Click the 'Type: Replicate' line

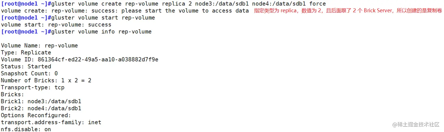26,53
